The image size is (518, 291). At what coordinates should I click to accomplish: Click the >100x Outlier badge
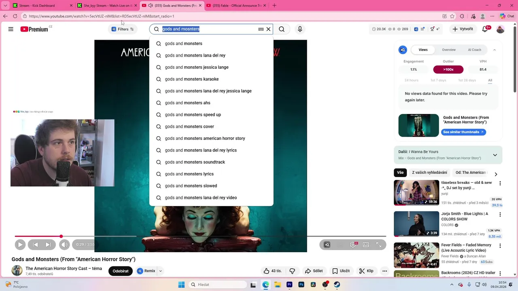448,70
